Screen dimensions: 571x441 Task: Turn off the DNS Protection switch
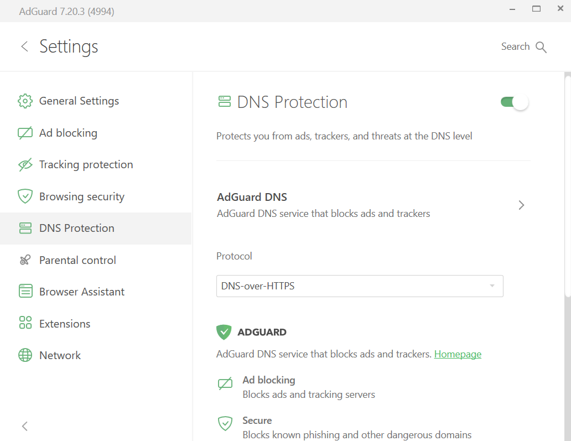coord(514,102)
